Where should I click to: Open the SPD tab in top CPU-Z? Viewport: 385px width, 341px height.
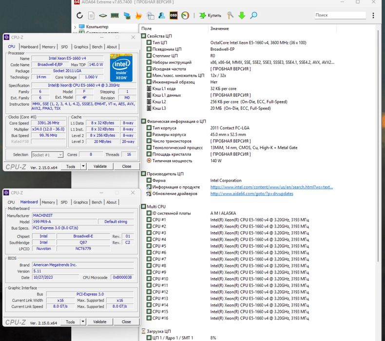click(x=64, y=47)
